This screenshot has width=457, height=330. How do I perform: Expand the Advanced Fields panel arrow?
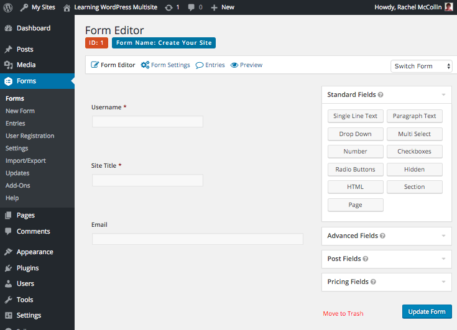[x=443, y=236]
